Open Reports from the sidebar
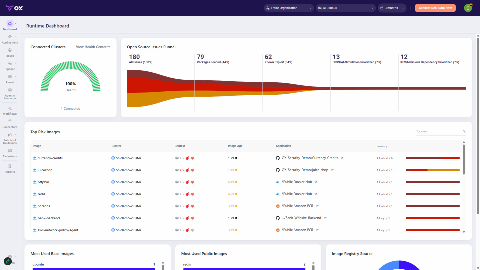 click(10, 168)
